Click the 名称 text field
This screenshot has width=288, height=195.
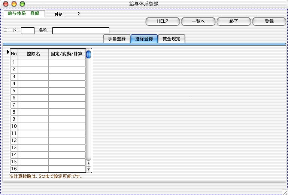pyautogui.click(x=81, y=31)
